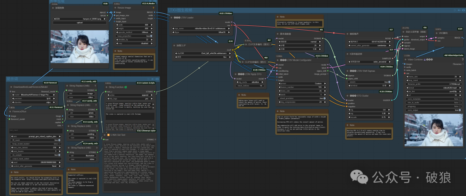Click the upload button in 加载图像 node
This screenshot has width=466, height=196.
click(80, 22)
